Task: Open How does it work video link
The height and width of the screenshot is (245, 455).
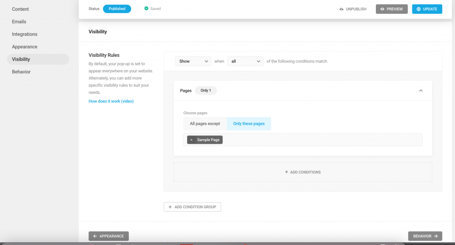Action: click(111, 101)
